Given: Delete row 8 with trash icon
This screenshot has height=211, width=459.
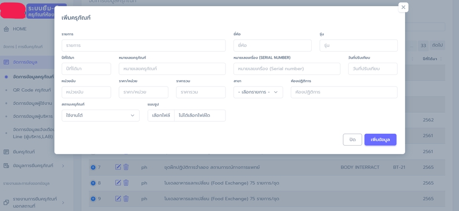Looking at the screenshot, I should point(126,183).
